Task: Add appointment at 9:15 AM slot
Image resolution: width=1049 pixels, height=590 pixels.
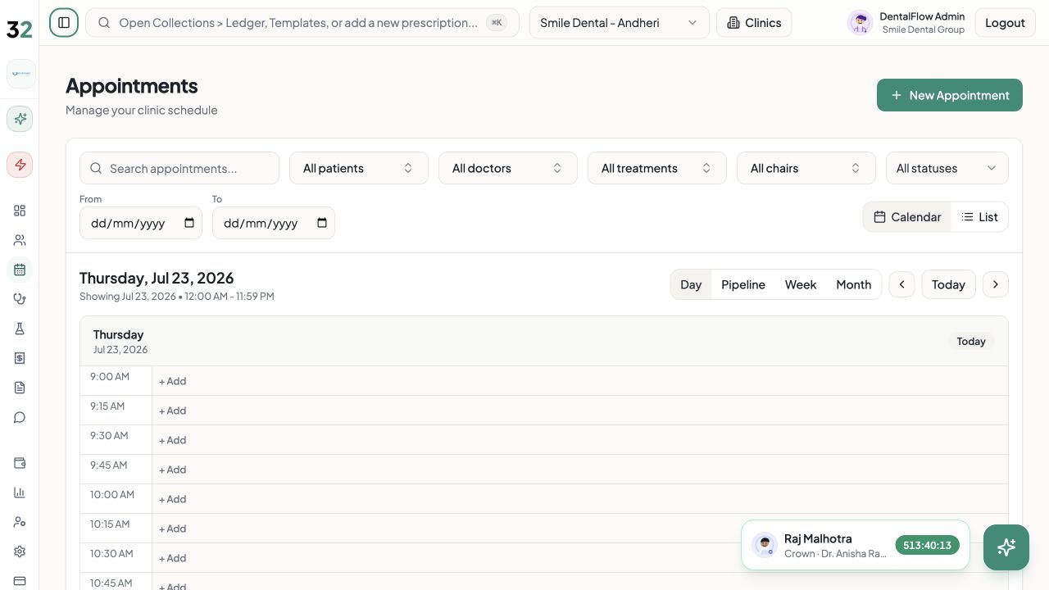Action: click(x=172, y=411)
